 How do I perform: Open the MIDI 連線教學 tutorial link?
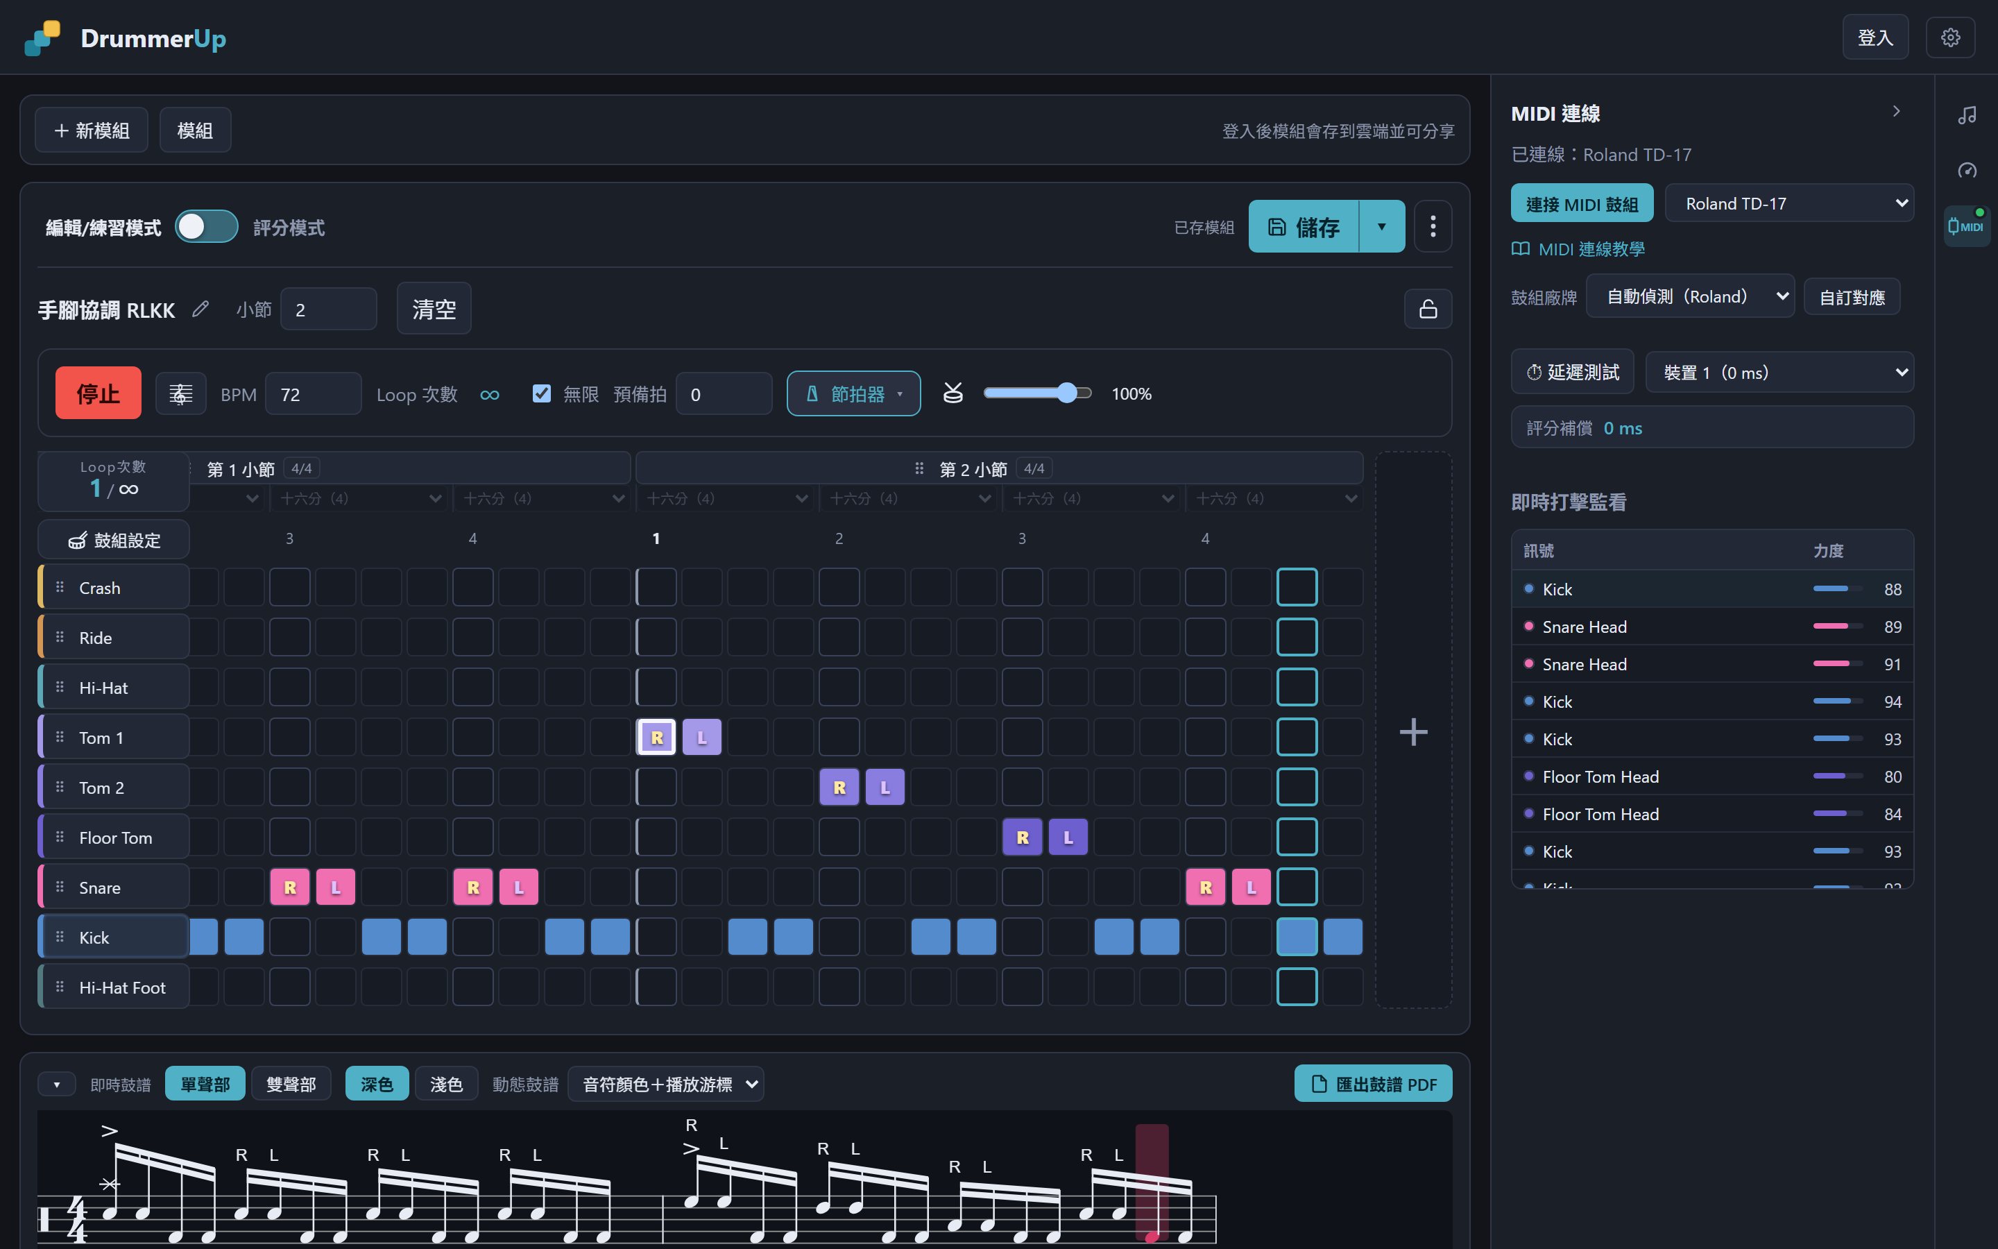[1578, 248]
